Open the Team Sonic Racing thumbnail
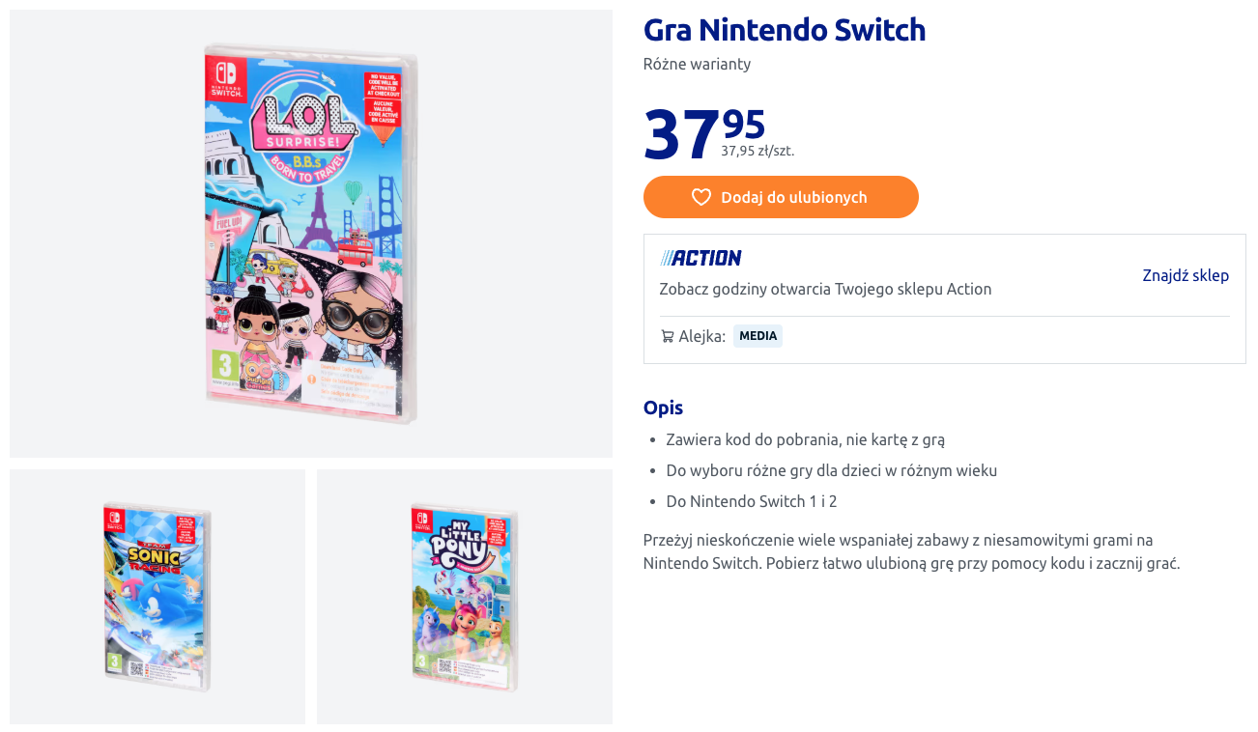The height and width of the screenshot is (732, 1258). click(157, 597)
